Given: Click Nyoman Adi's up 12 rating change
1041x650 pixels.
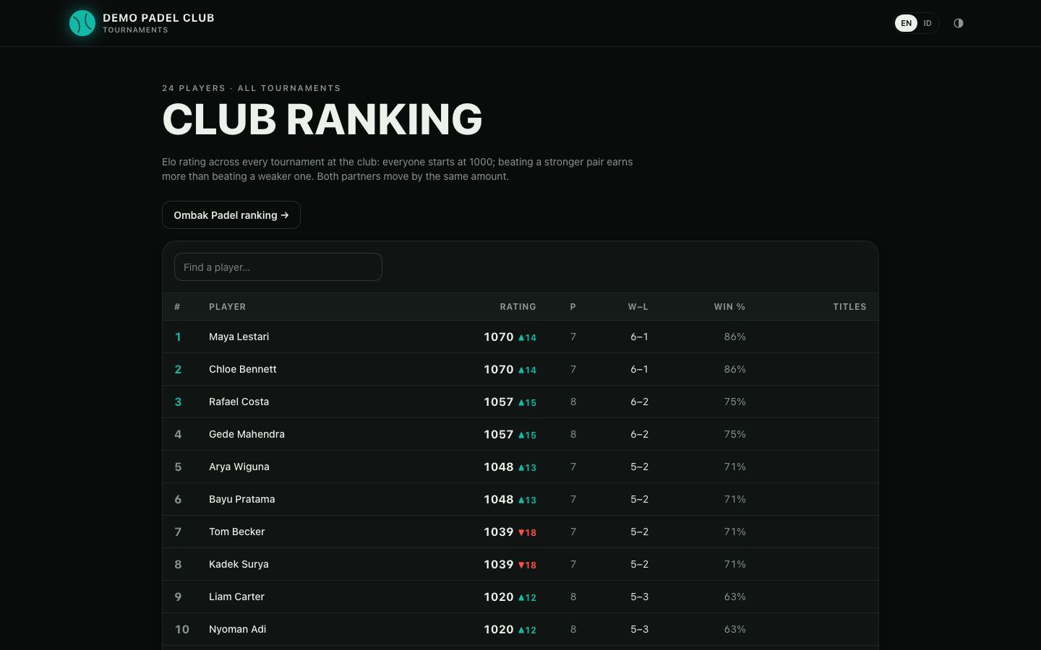Looking at the screenshot, I should click(x=527, y=630).
